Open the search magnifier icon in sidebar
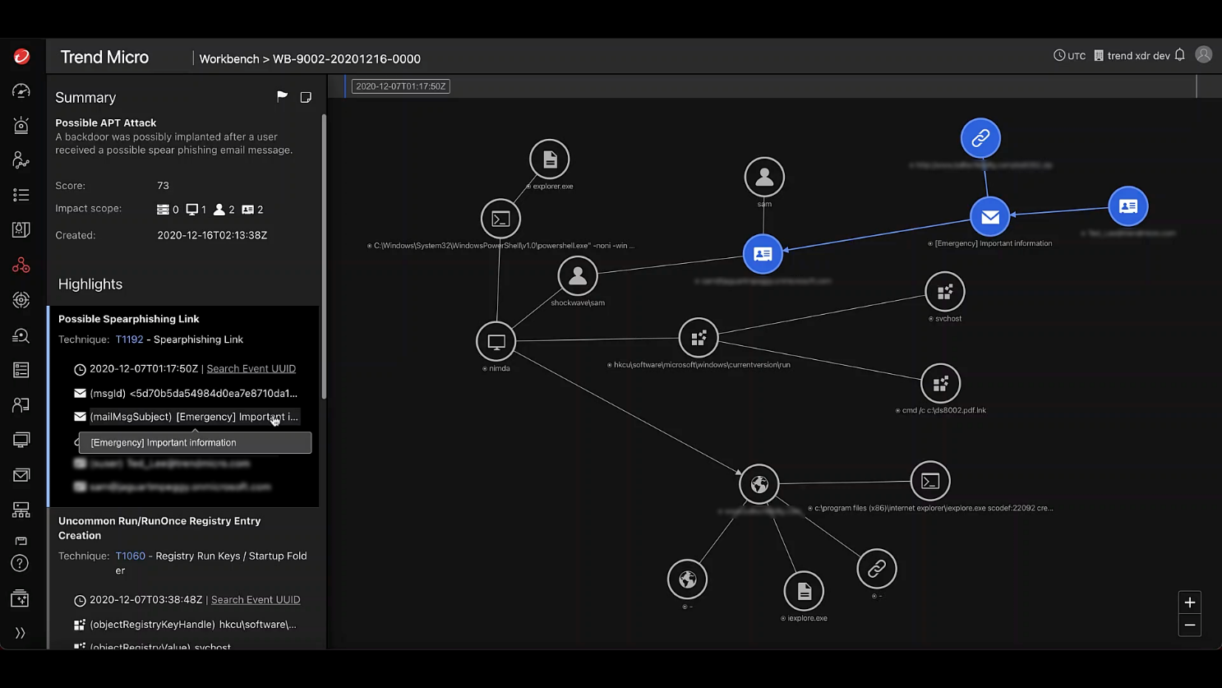The image size is (1222, 688). click(21, 335)
